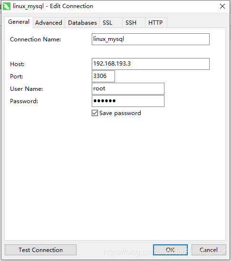
Task: Open the Databases tab
Action: point(82,23)
